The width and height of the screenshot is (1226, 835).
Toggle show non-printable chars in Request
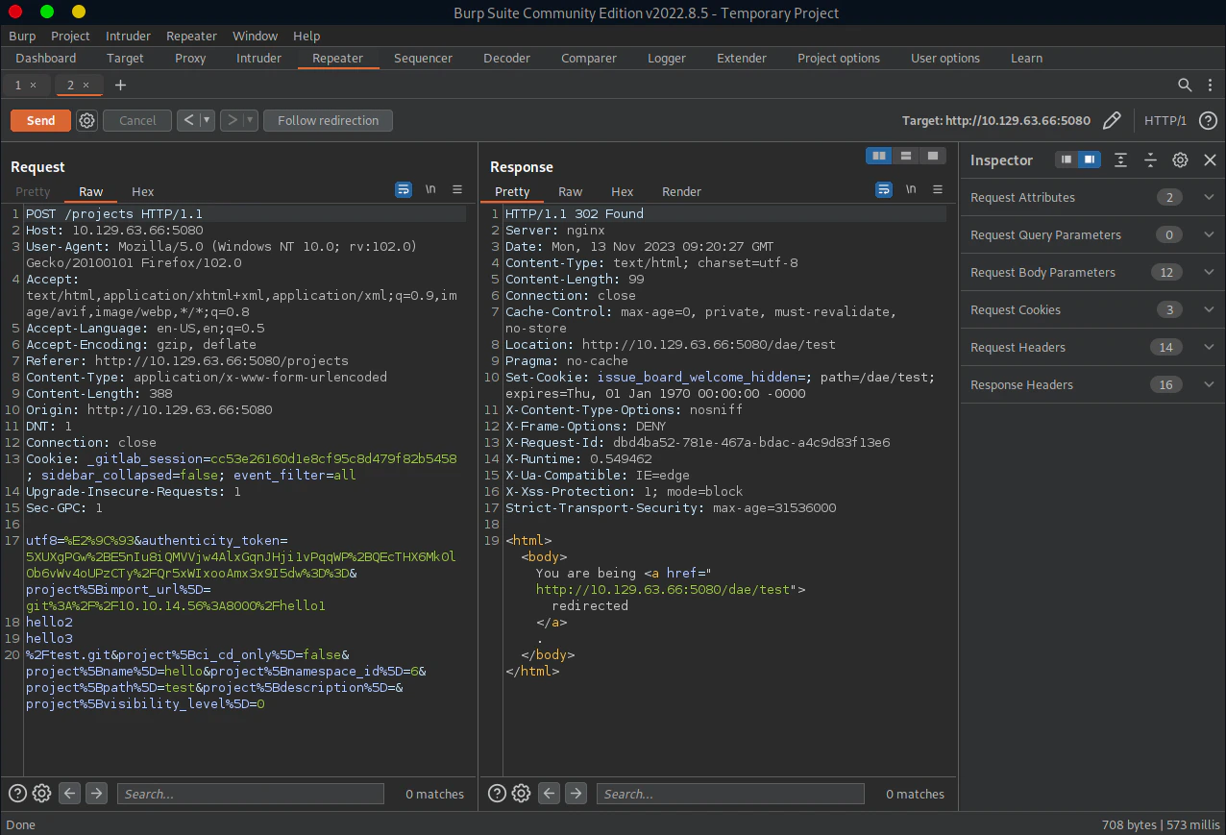(x=431, y=189)
